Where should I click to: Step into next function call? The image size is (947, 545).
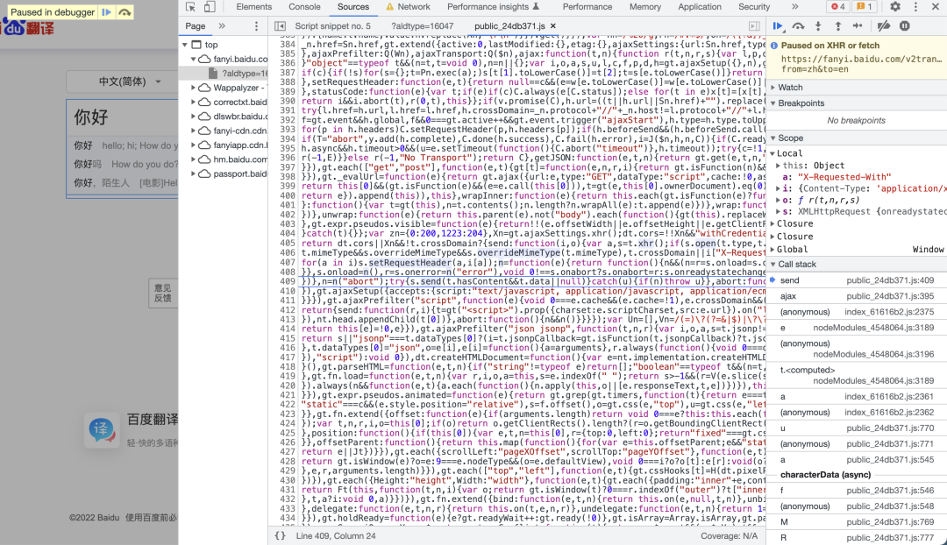point(818,26)
